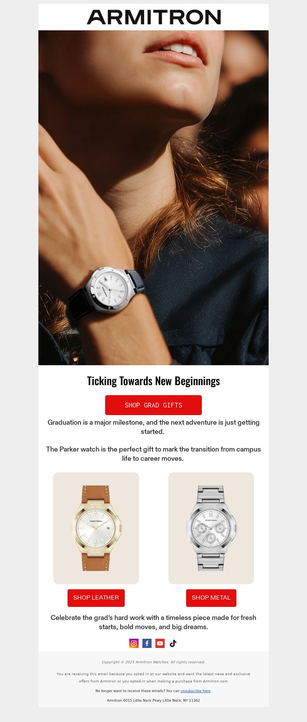The image size is (307, 722).
Task: Open the gold leather watch thumbnail
Action: (96, 528)
